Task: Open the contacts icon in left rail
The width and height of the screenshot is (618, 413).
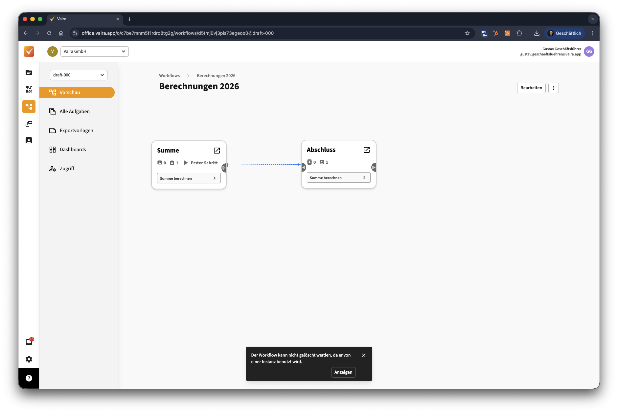Action: pos(29,141)
